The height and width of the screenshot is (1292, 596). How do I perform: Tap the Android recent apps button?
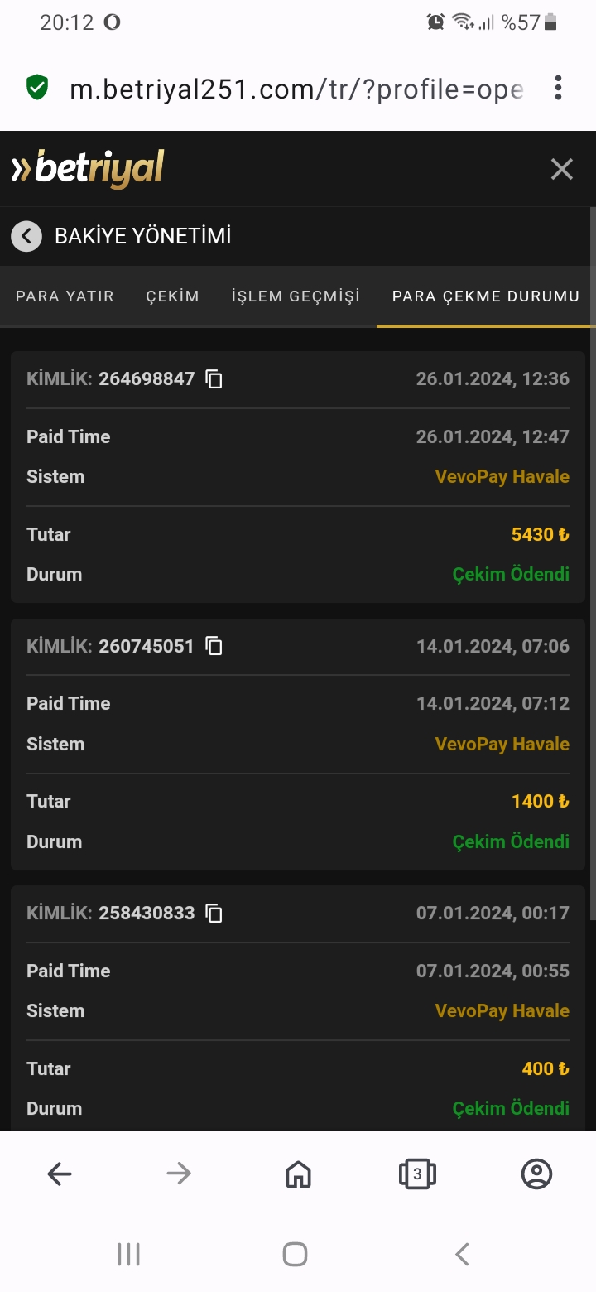[x=129, y=1254]
